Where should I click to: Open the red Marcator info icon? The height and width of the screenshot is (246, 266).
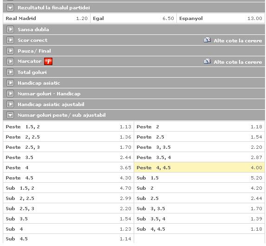click(x=48, y=61)
